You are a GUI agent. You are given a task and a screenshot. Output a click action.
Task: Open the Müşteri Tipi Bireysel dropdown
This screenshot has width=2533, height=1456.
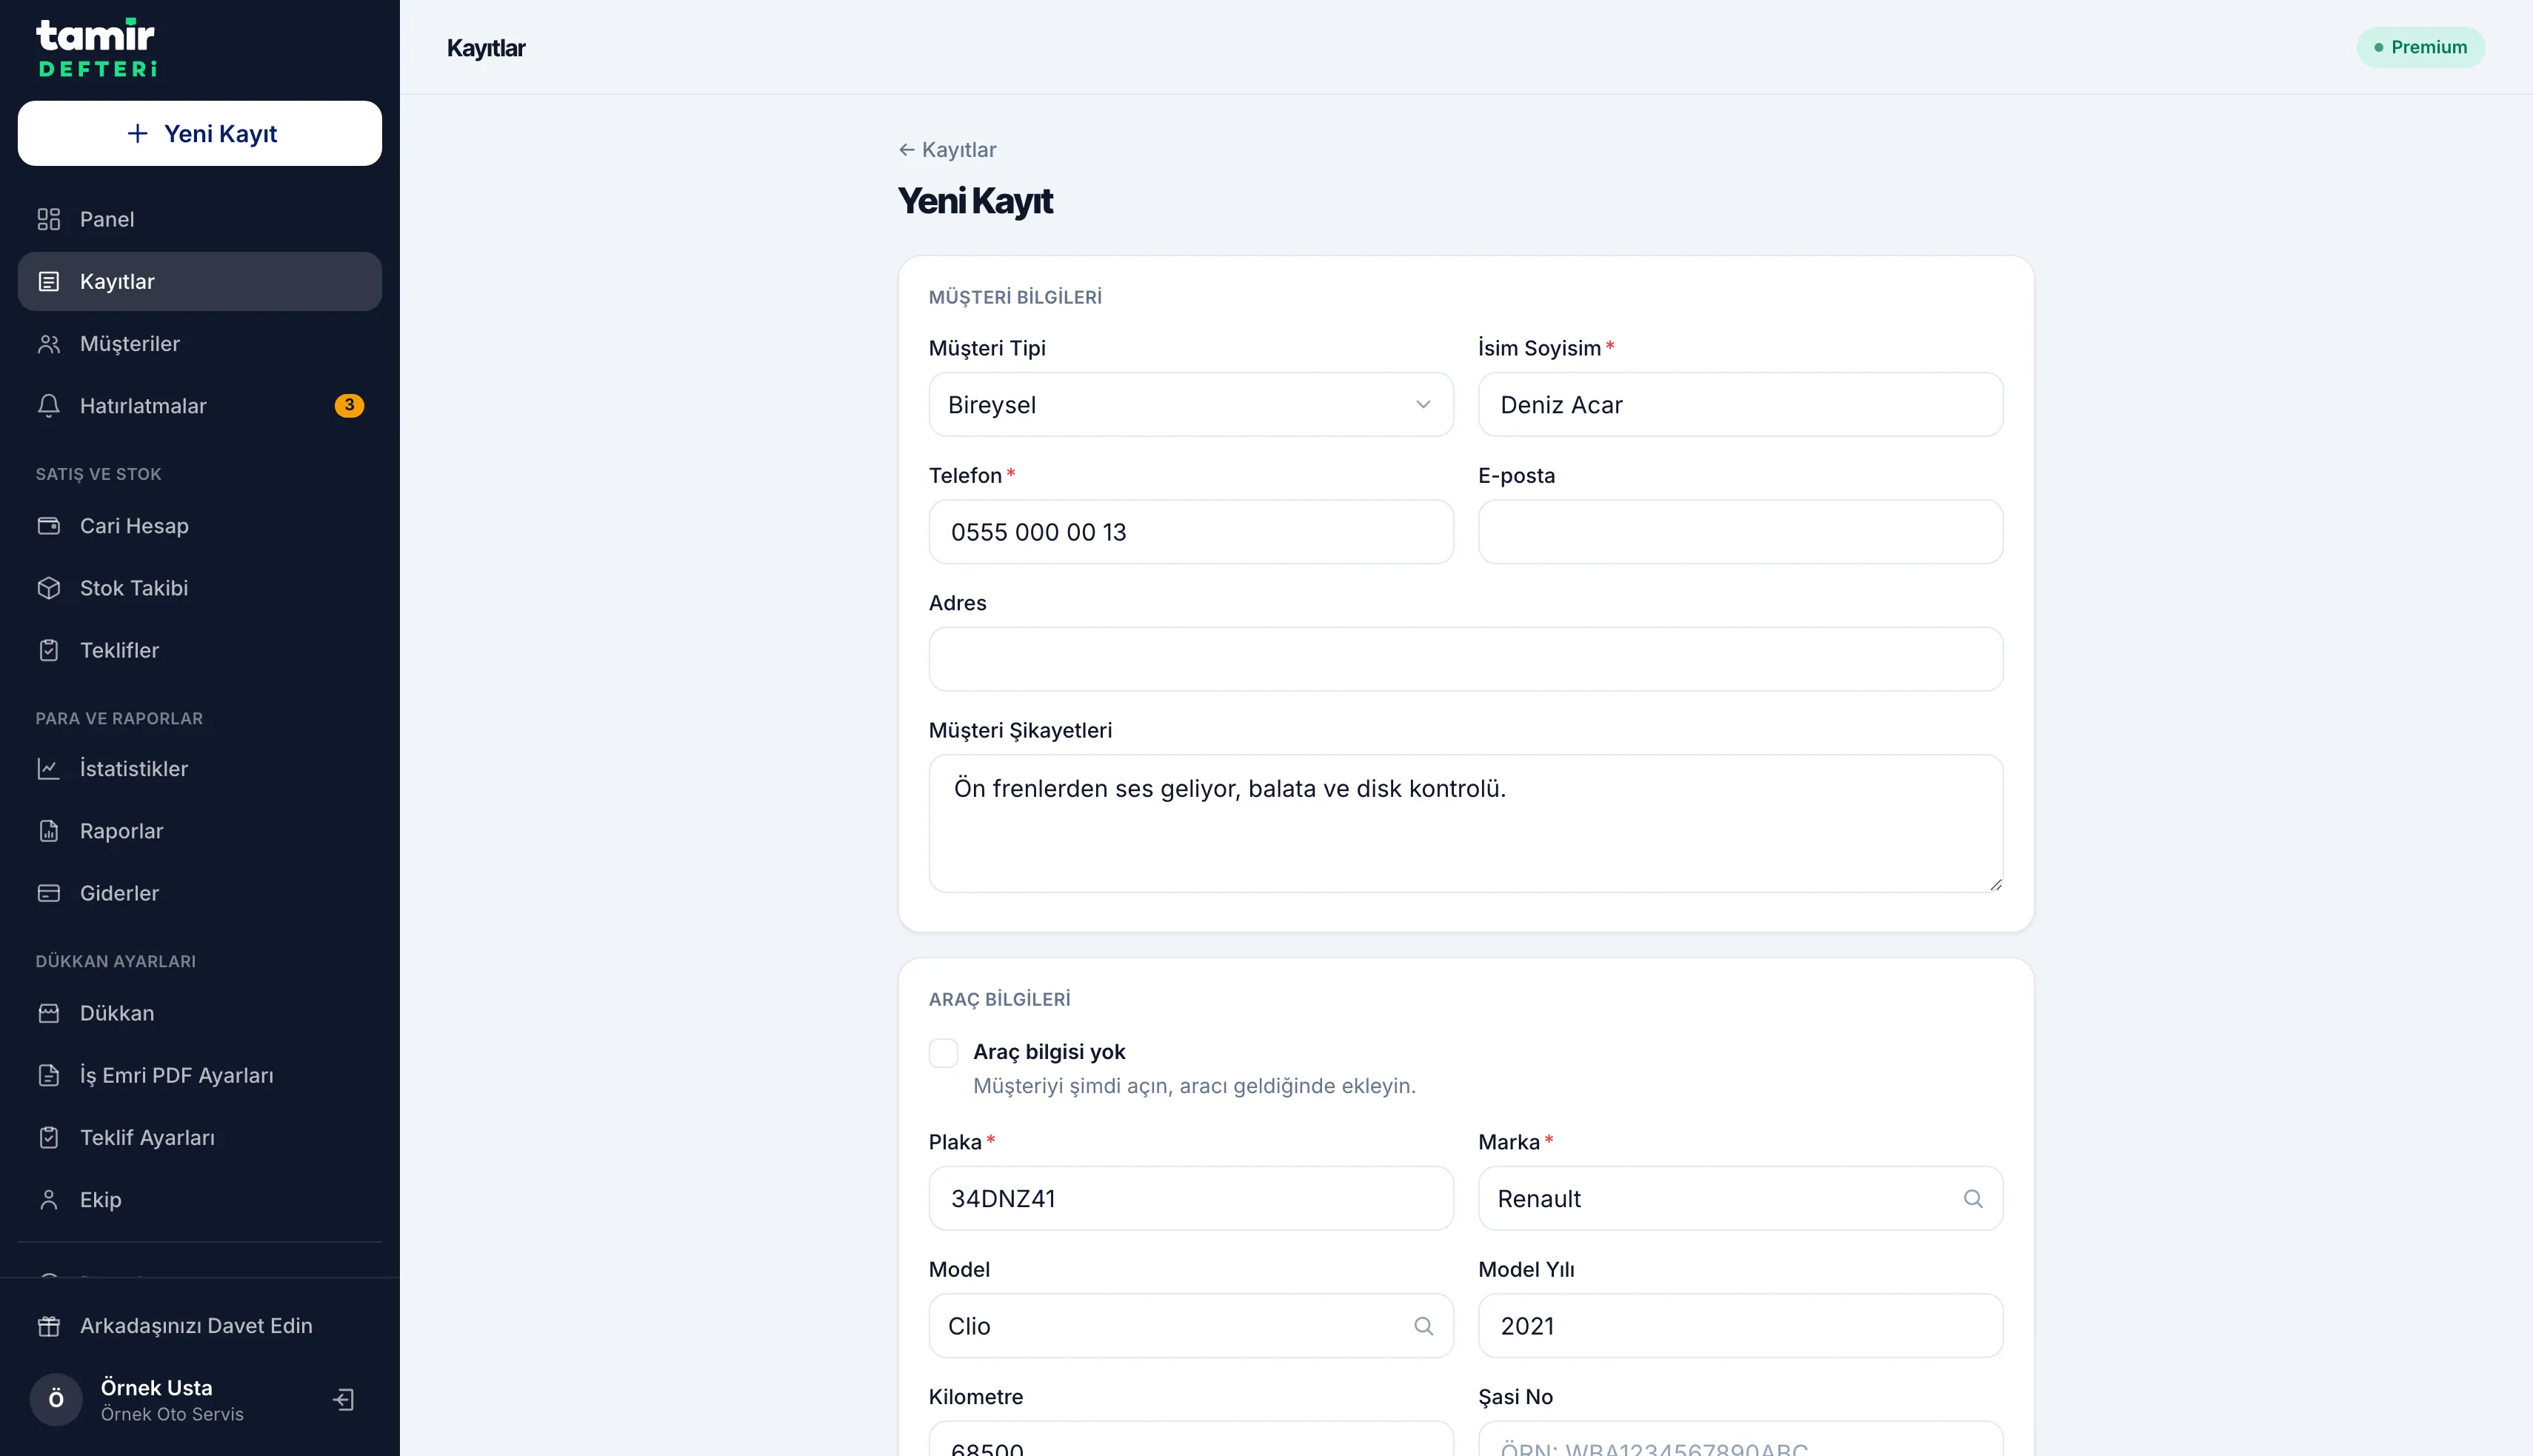(x=1190, y=404)
